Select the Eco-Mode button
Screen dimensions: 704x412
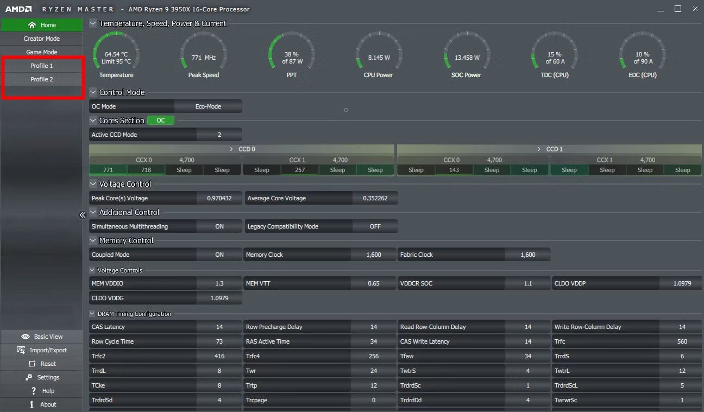(x=208, y=106)
